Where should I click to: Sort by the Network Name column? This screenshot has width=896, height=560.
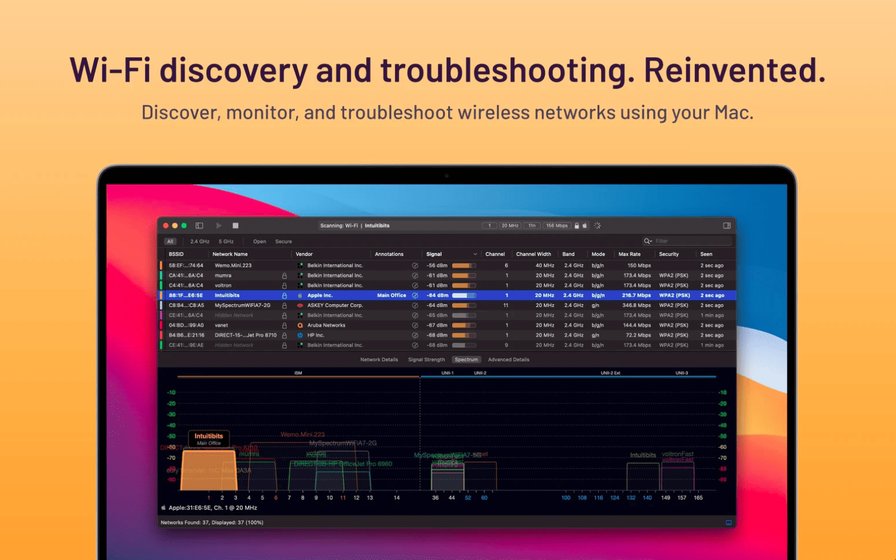pos(230,254)
